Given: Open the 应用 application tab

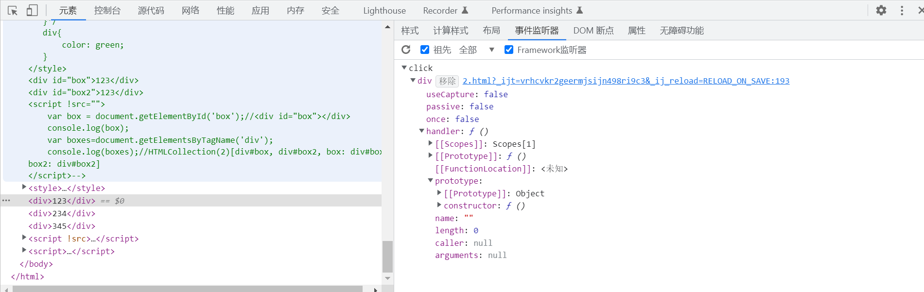Looking at the screenshot, I should (261, 11).
